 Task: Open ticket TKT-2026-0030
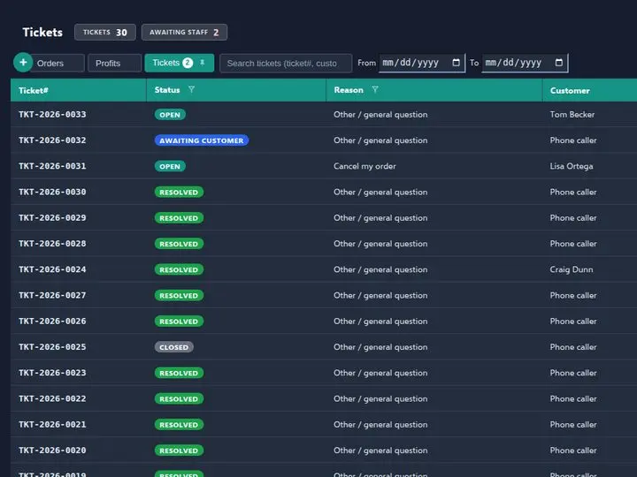pos(52,192)
